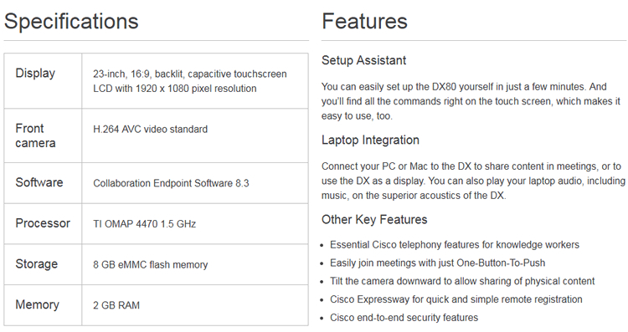The width and height of the screenshot is (628, 332).
Task: Click the 23-inch touchscreen display description
Action: (190, 81)
